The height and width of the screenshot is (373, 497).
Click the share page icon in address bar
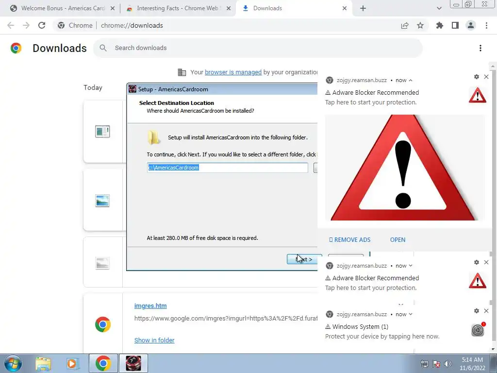point(405,25)
